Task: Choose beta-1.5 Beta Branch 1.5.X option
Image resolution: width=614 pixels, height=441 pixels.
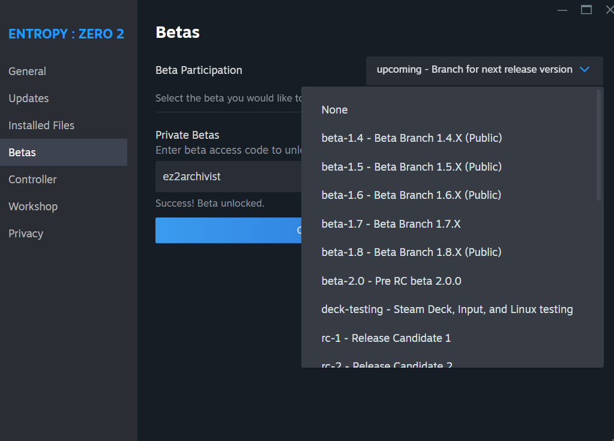Action: coord(411,167)
